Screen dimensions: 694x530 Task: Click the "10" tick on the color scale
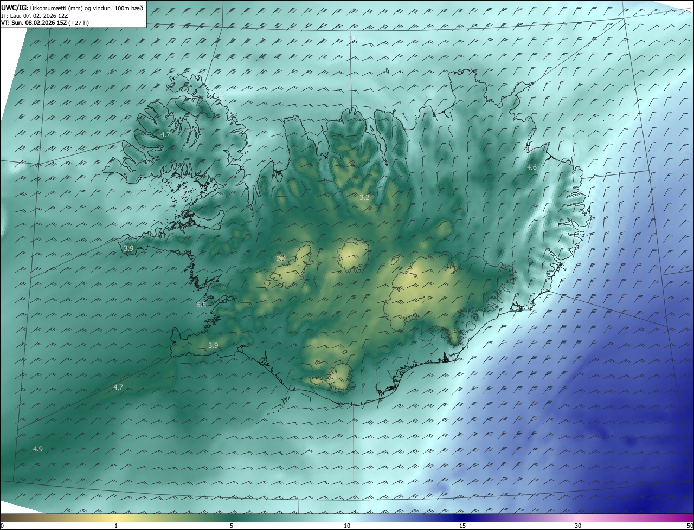[347, 526]
